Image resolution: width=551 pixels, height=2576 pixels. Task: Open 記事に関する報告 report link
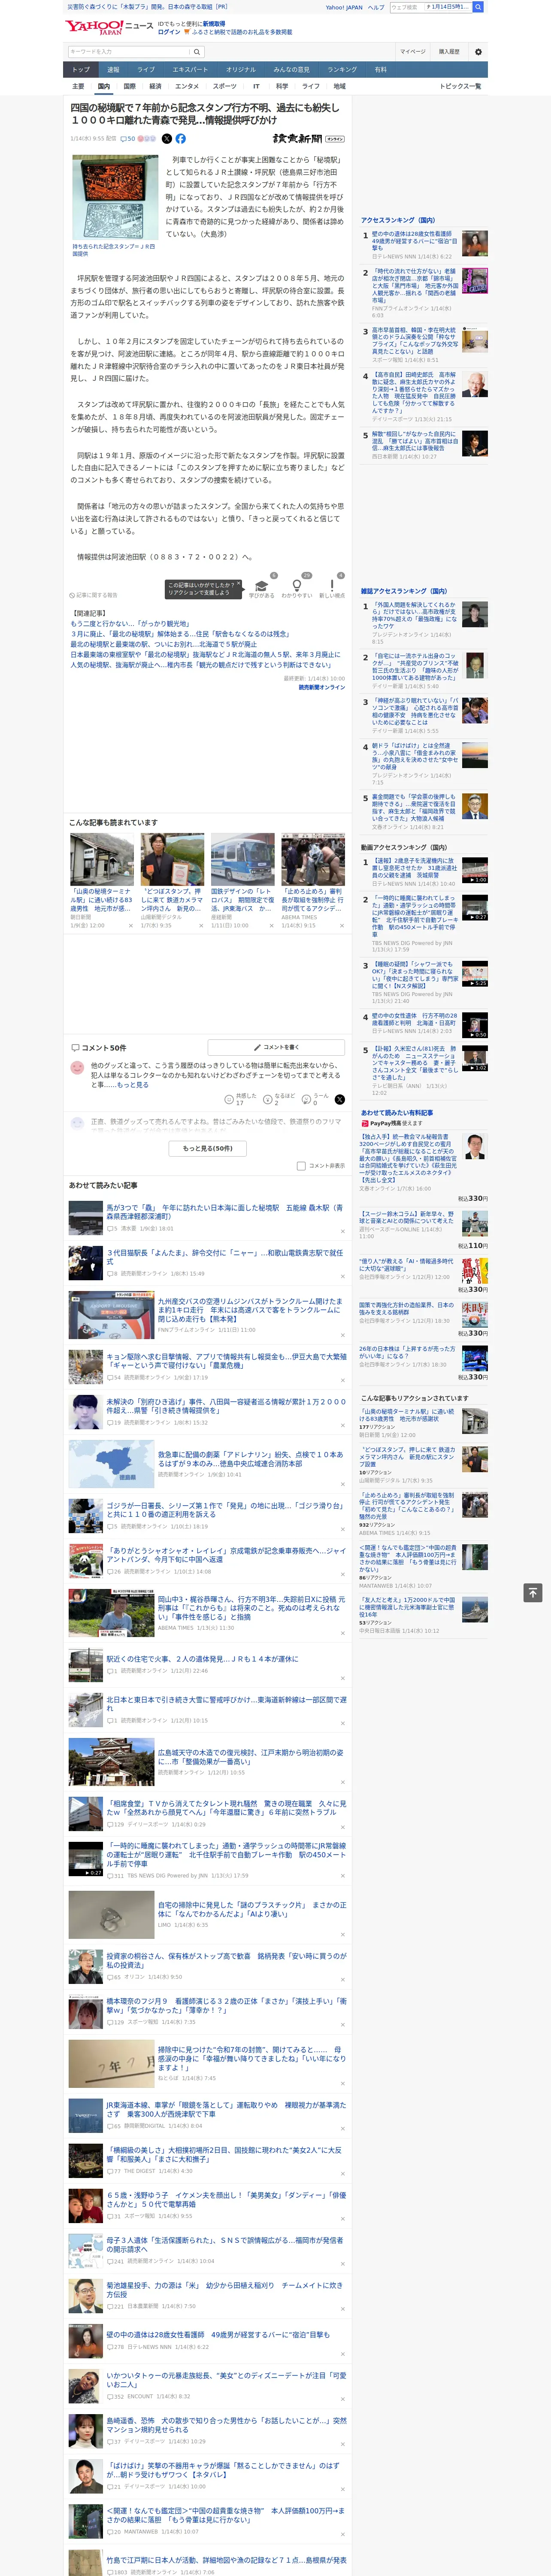pyautogui.click(x=94, y=595)
